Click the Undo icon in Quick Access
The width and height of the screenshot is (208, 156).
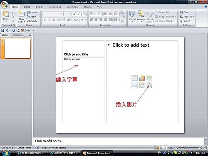(x=7, y=30)
